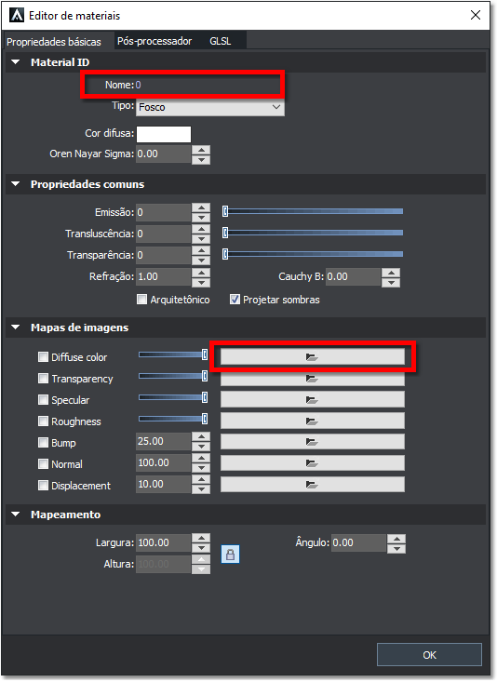Screen dimensions: 497x682
Task: Toggle the lock icon linking Largura and Altura
Action: 230,555
